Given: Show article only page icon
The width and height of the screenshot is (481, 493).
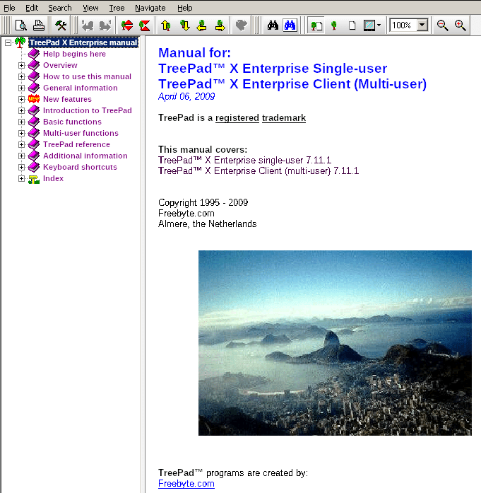Looking at the screenshot, I should 352,25.
